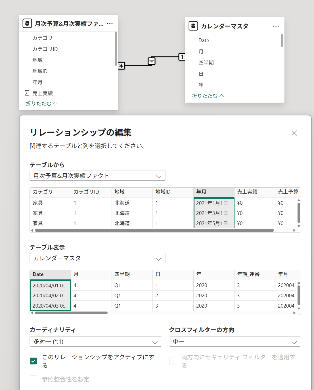This screenshot has width=314, height=390.
Task: Click the sigma icon beside 売上実績
Action: click(27, 93)
